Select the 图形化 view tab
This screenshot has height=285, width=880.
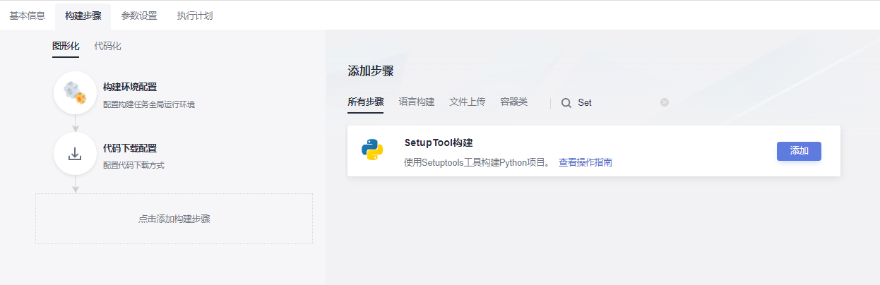tap(66, 47)
